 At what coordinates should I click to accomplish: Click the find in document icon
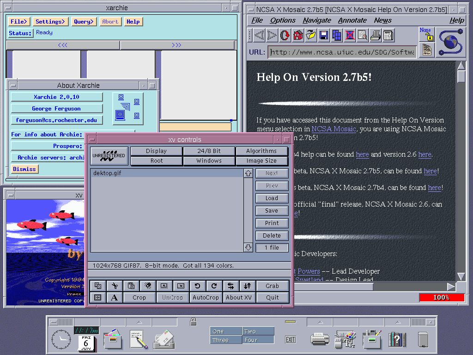(x=363, y=35)
